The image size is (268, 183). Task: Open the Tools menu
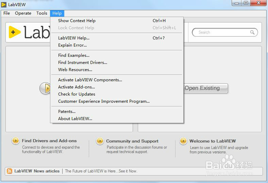(x=42, y=13)
